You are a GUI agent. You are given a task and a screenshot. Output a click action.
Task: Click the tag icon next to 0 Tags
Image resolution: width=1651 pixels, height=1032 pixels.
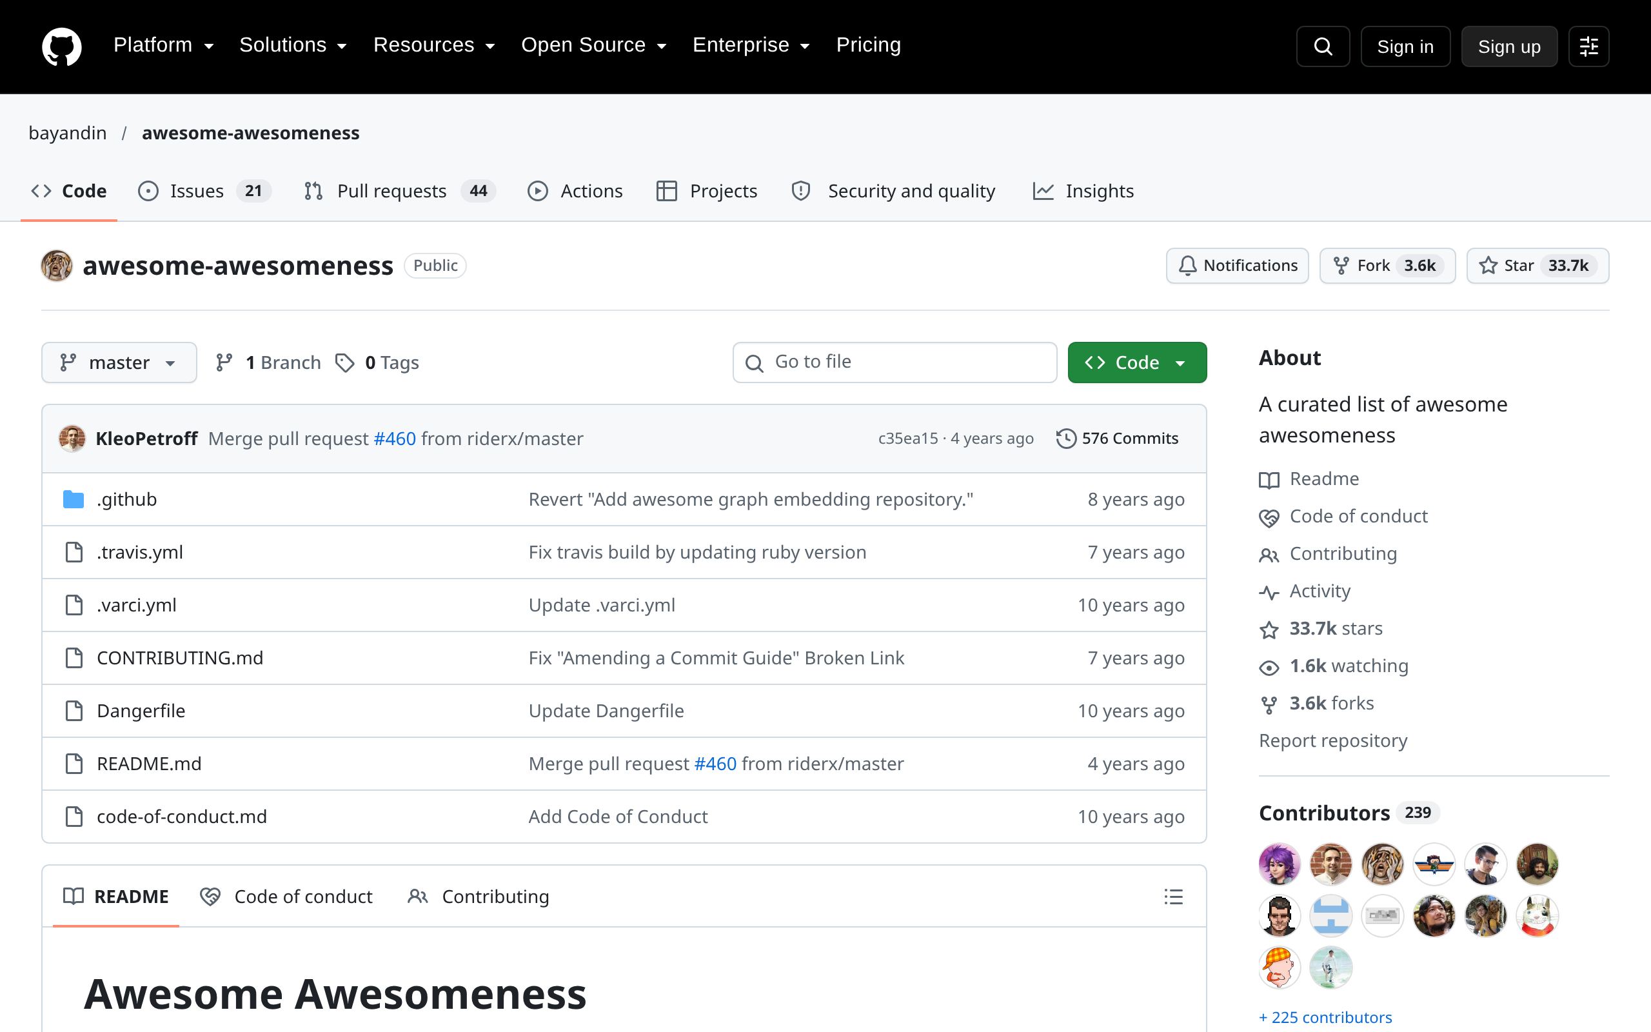(x=344, y=362)
